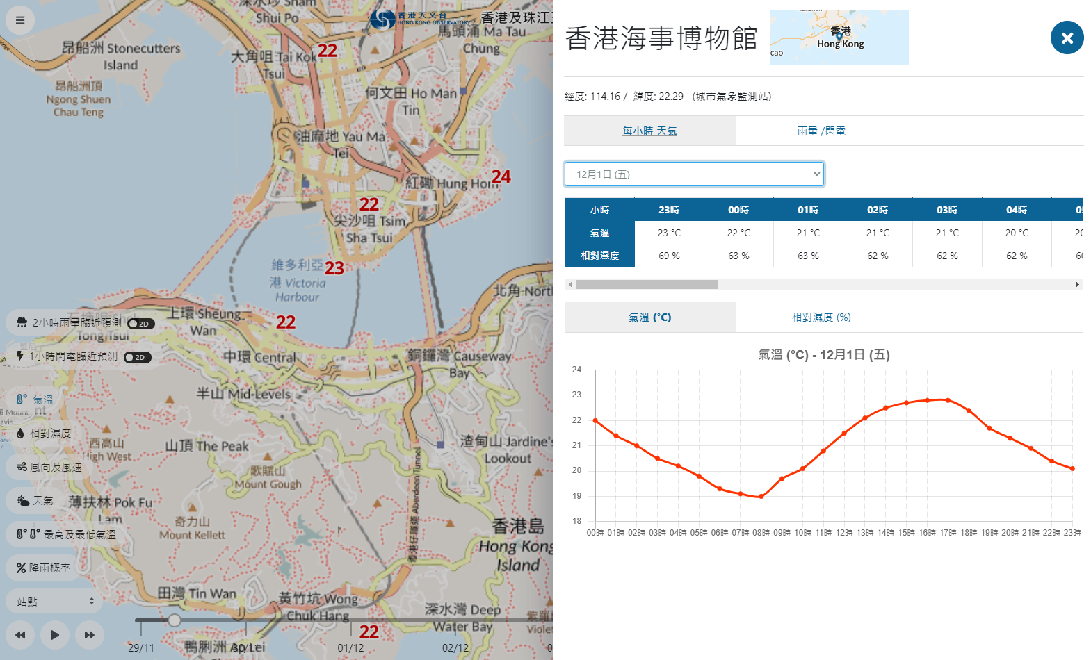Screen dimensions: 1091x660
Task: Click the 04時 column header
Action: tap(1017, 210)
